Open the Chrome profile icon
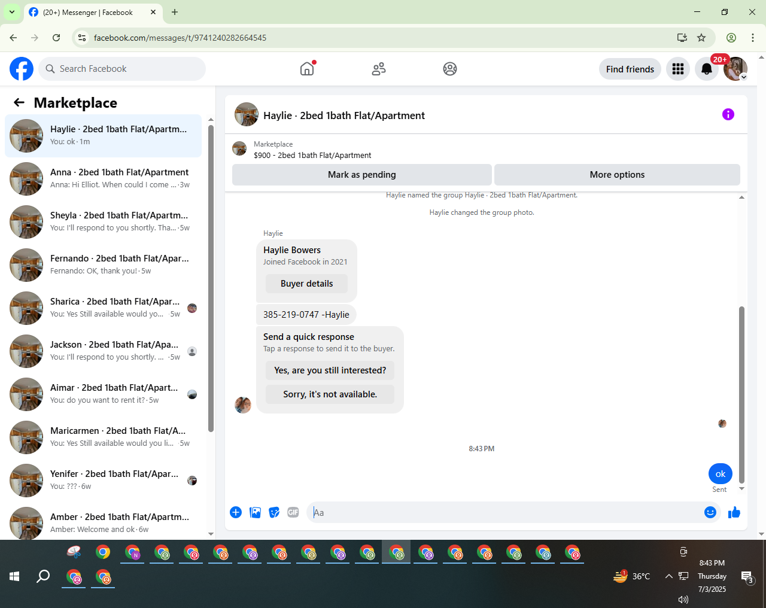This screenshot has height=608, width=766. pyautogui.click(x=731, y=38)
